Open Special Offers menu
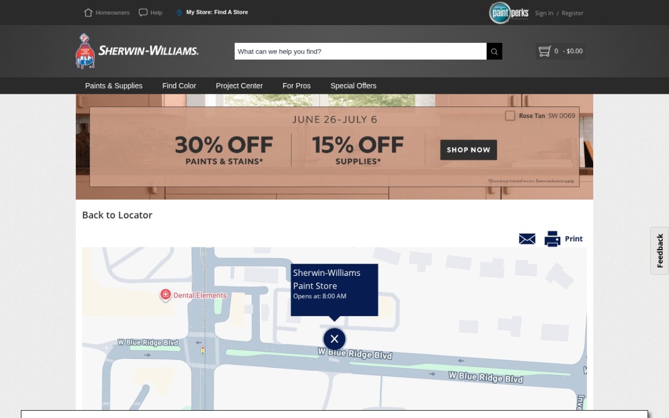 pyautogui.click(x=353, y=86)
